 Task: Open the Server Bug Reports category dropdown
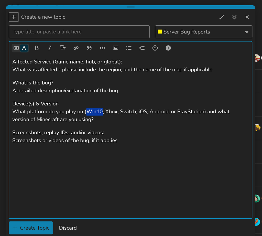203,32
